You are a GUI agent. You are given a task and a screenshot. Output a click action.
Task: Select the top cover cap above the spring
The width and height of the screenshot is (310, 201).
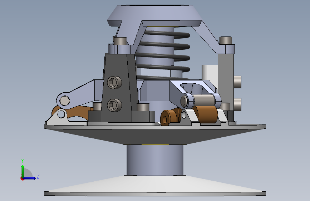pyautogui.click(x=154, y=15)
